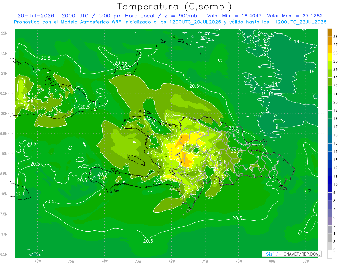Image resolution: width=343 pixels, height=265 pixels.
Task: Select the "1200UTC_22JUL2026" valid-until time text
Action: (301, 22)
